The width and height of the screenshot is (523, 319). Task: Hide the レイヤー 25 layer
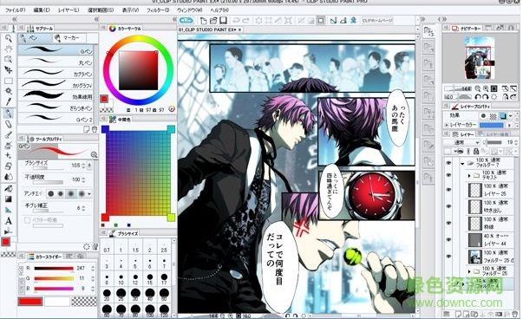[x=448, y=190]
